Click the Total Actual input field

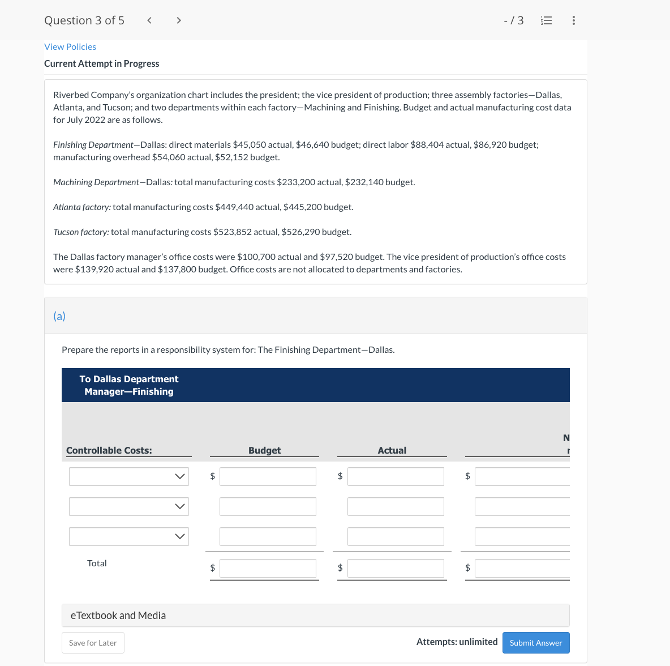coord(395,568)
